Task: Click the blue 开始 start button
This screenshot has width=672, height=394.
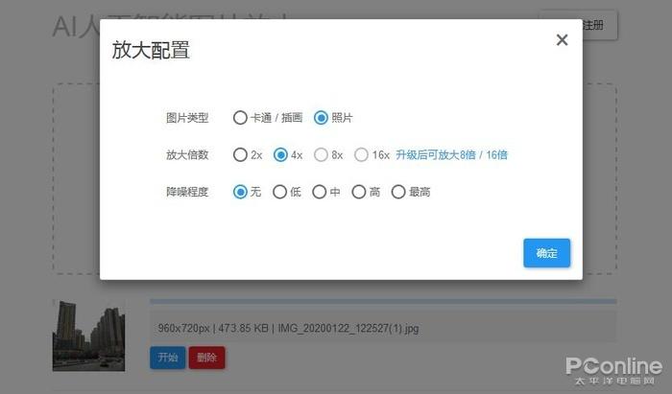Action: tap(168, 358)
